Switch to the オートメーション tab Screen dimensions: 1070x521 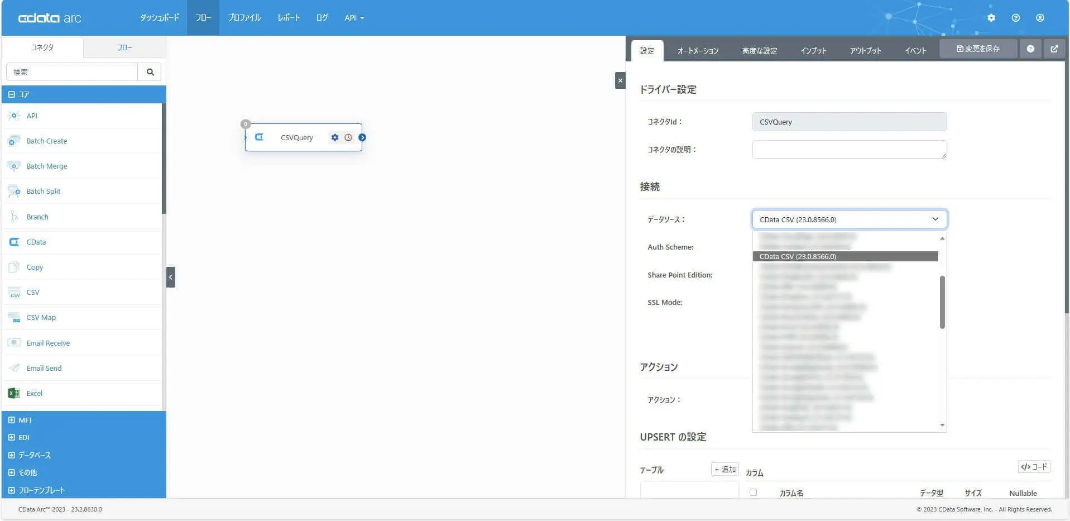coord(698,51)
